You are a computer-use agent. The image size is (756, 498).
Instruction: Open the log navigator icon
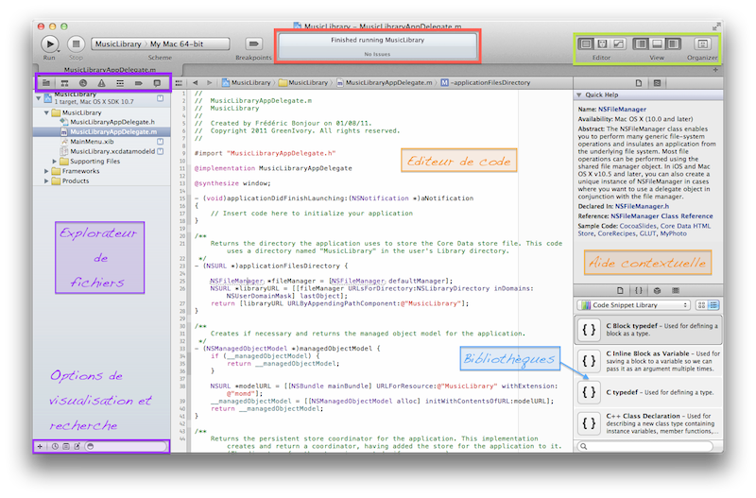click(157, 83)
